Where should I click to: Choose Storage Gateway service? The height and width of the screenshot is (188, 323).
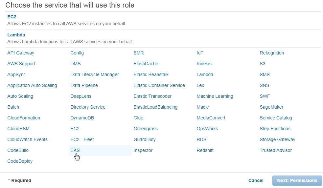click(x=277, y=139)
